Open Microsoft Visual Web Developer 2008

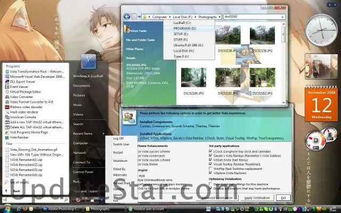[35, 77]
